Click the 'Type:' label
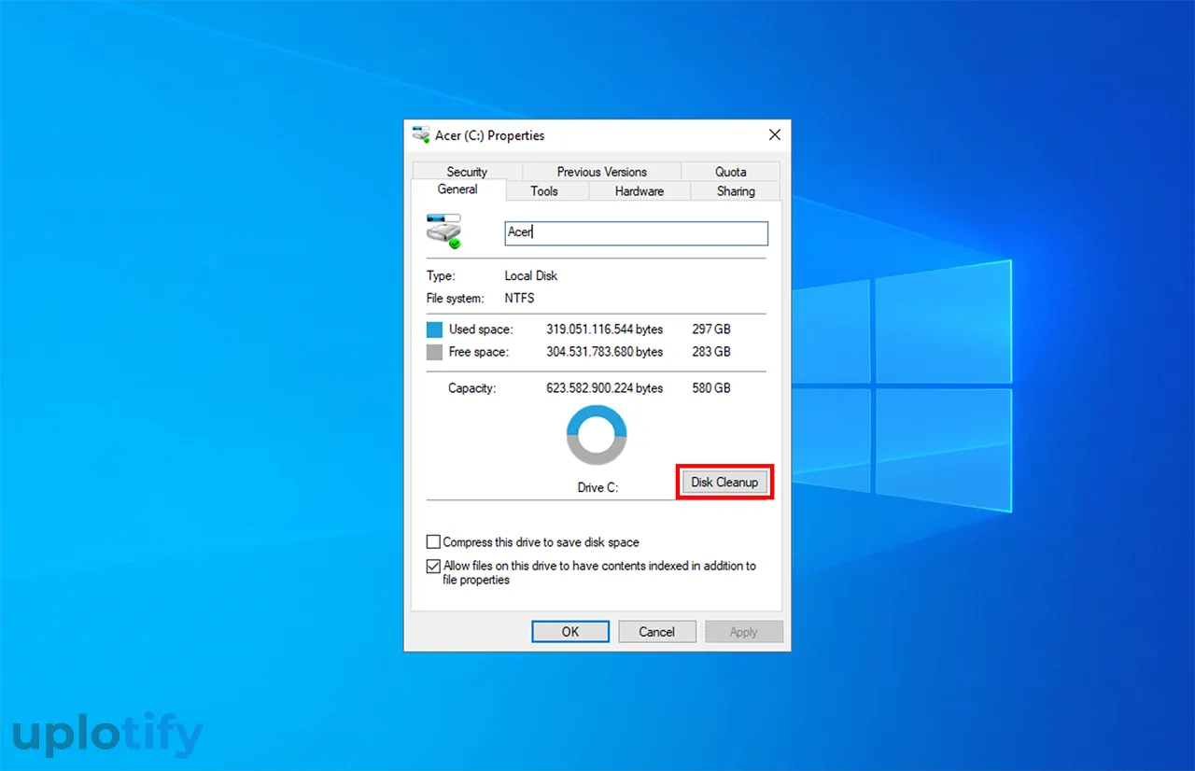The width and height of the screenshot is (1195, 771). tap(441, 276)
